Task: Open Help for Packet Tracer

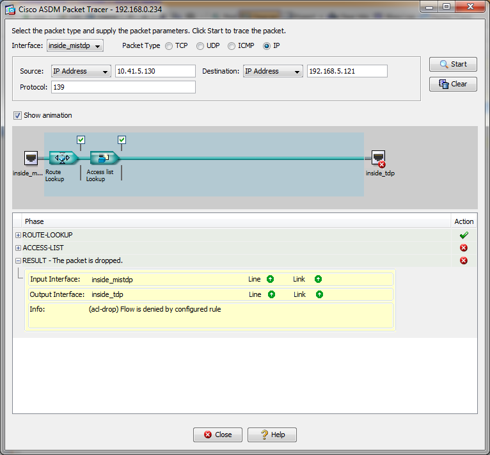Action: (273, 435)
